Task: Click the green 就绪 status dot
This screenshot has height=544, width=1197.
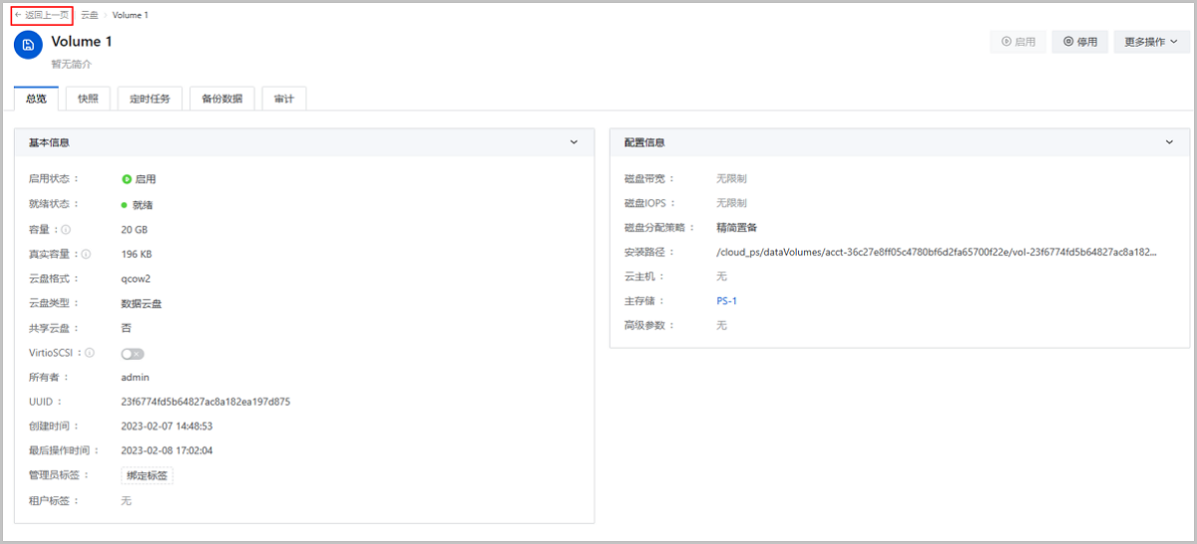Action: point(125,205)
